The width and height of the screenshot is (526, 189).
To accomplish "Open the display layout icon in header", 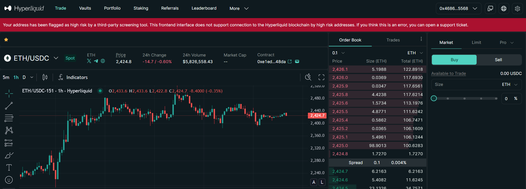I will [x=490, y=9].
